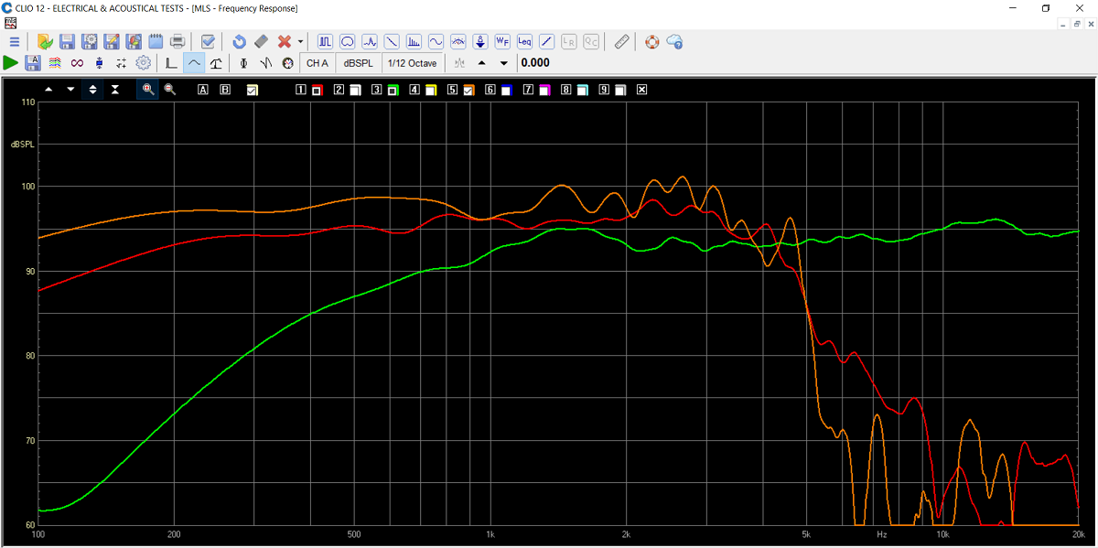Image resolution: width=1098 pixels, height=548 pixels.
Task: Open the dBSPL units selector
Action: pyautogui.click(x=358, y=63)
